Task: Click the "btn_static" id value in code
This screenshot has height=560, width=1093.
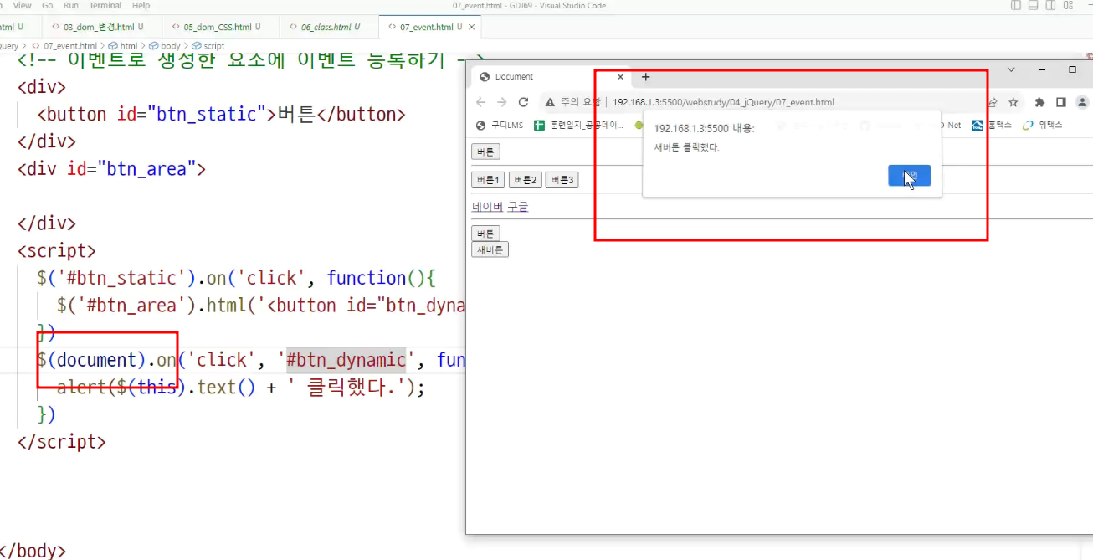Action: click(207, 114)
